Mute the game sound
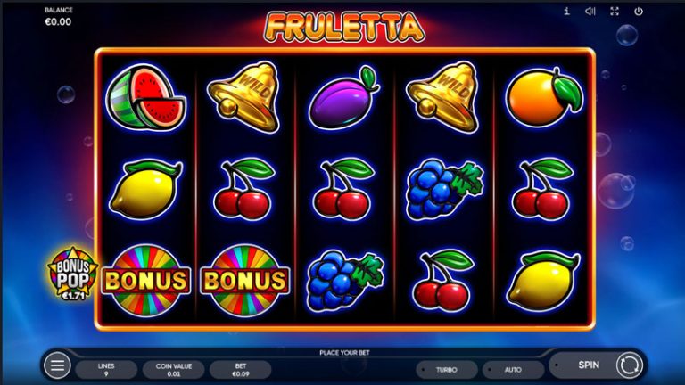Viewport: 685px width, 385px height. (590, 12)
